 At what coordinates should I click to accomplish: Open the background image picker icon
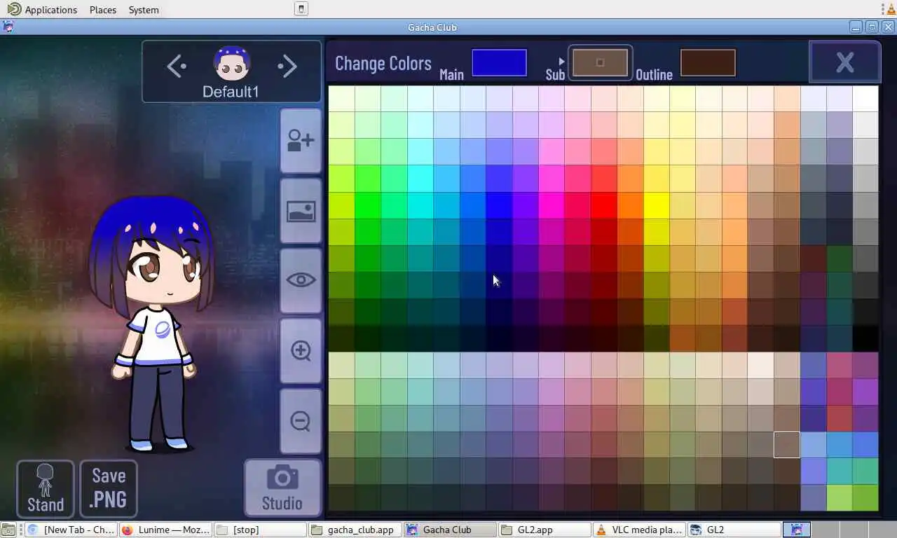pyautogui.click(x=301, y=210)
